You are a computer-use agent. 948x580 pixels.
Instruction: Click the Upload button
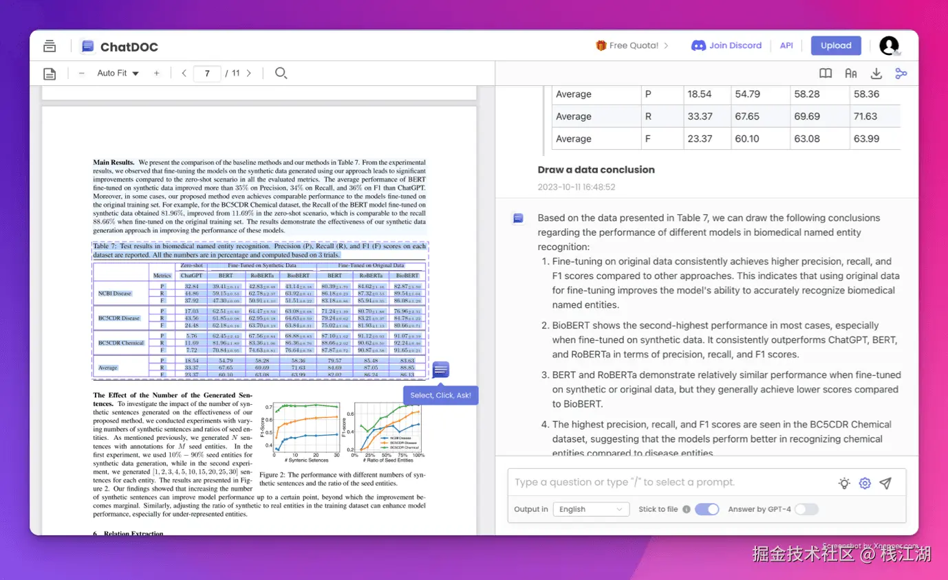(x=836, y=45)
